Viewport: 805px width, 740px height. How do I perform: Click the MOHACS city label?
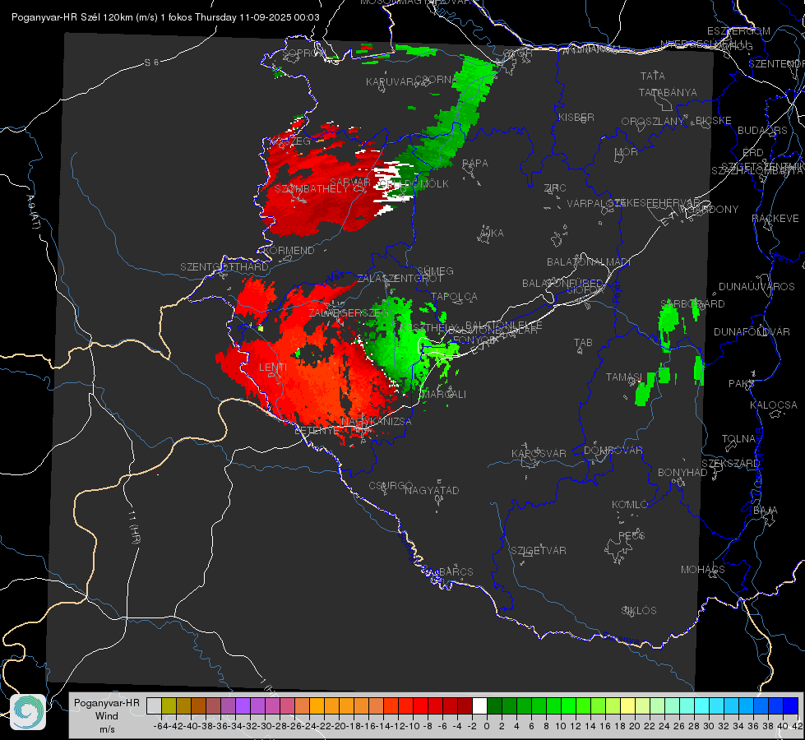pyautogui.click(x=702, y=570)
